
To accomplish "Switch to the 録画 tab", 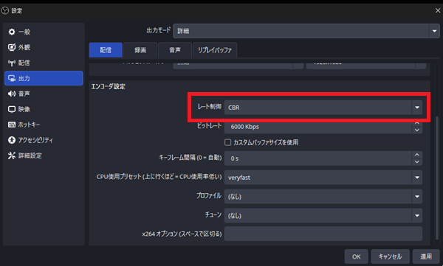I will click(140, 50).
